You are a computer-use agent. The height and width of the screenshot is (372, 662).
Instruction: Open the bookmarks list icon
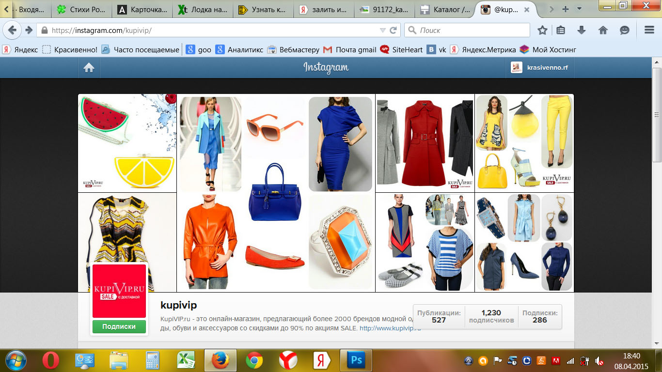561,30
